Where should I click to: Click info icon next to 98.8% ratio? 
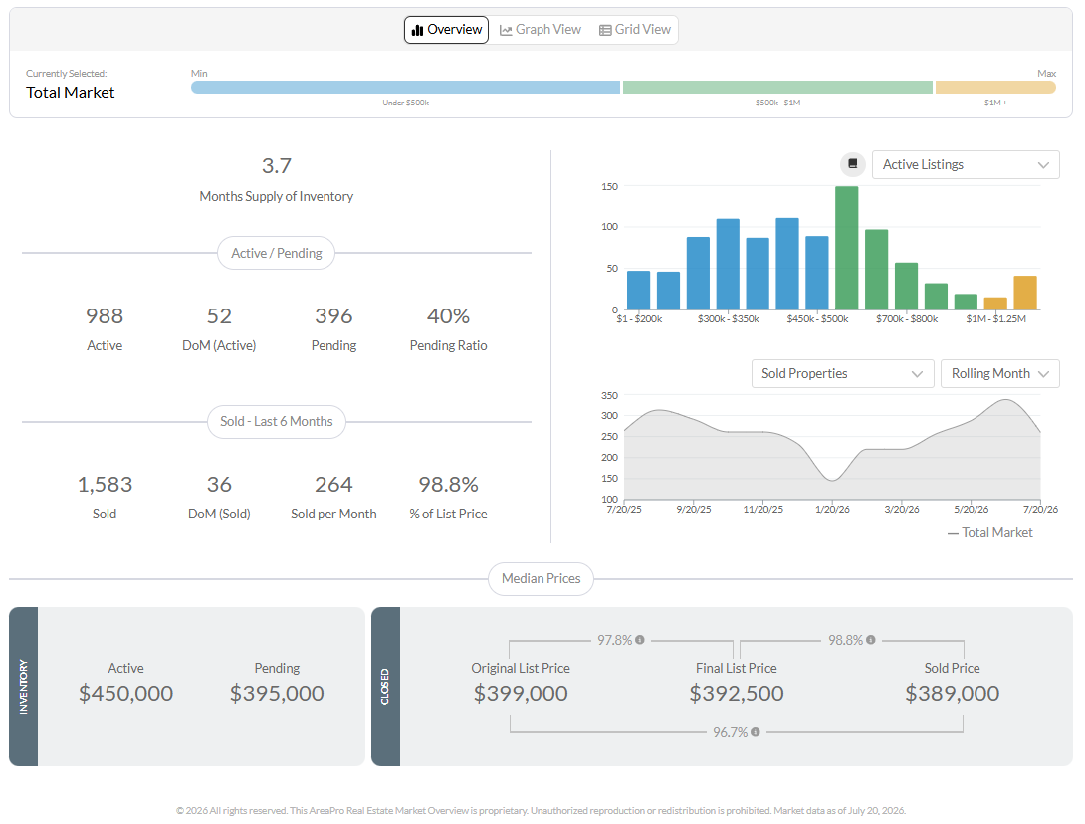[871, 640]
